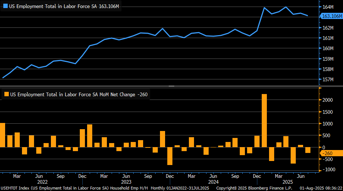Select the US Employment Total 163.106M legend label
343x191 pixels.
(x=64, y=6)
